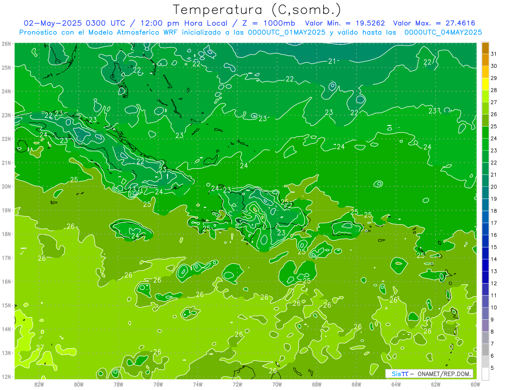Click the 64W longitude axis label
This screenshot has width=505, height=390.
(x=396, y=384)
